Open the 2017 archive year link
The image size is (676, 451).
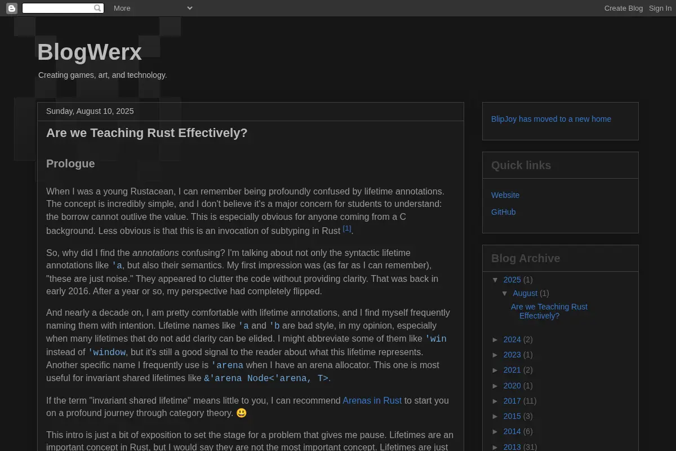click(x=512, y=401)
